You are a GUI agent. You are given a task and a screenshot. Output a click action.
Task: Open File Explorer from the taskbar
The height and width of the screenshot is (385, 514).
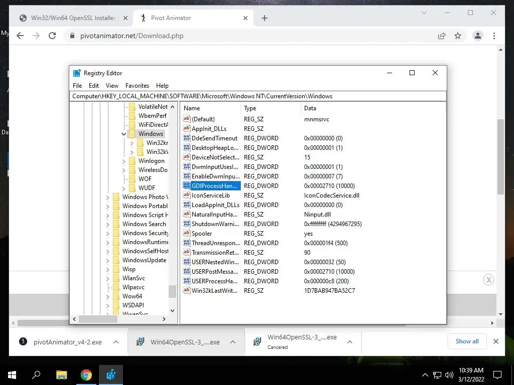[61, 375]
